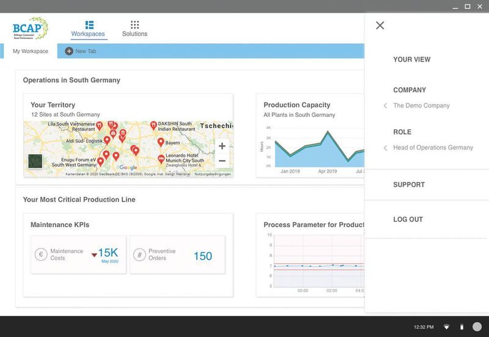Image resolution: width=489 pixels, height=337 pixels.
Task: Click the plus icon on New Tab
Action: (x=69, y=51)
